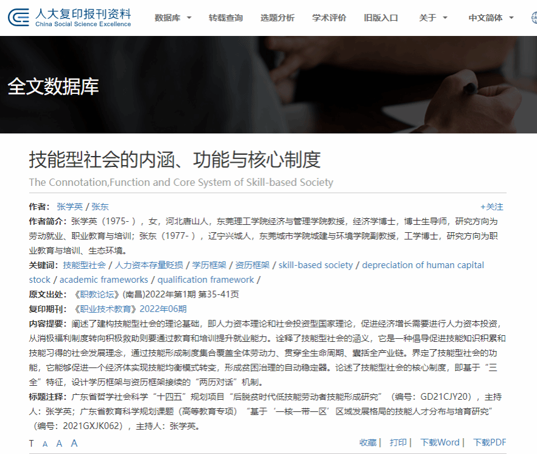Viewport: 537px width, 454px height.
Task: Click the globe icon in top bar
Action: point(533,18)
